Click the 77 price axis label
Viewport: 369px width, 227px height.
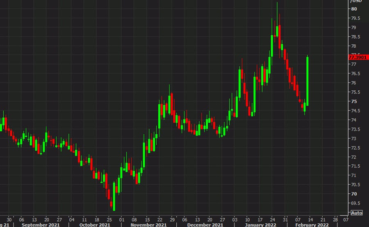pos(353,64)
